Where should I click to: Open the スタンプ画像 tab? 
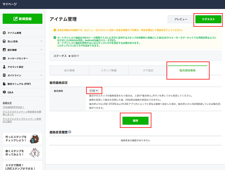click(x=108, y=71)
